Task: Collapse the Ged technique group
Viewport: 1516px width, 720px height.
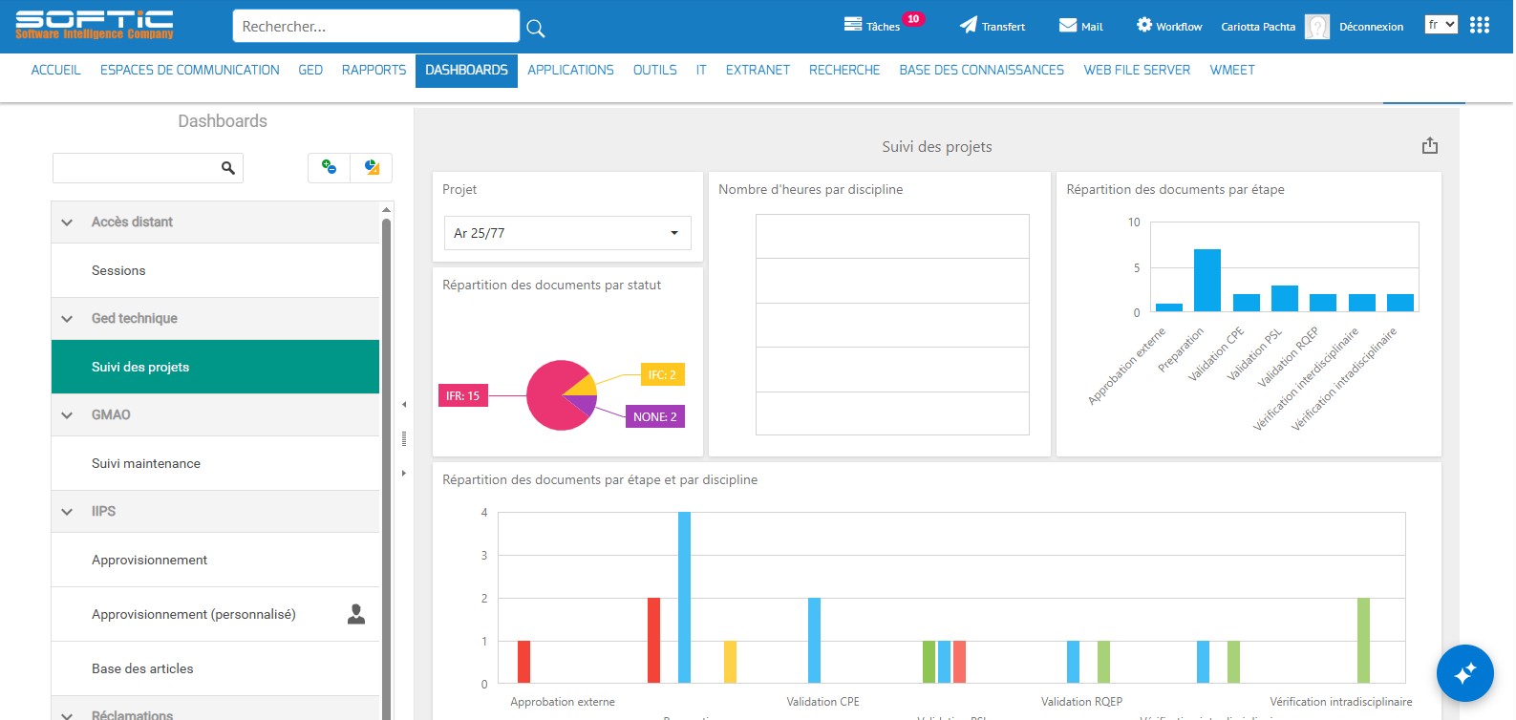Action: click(x=67, y=319)
